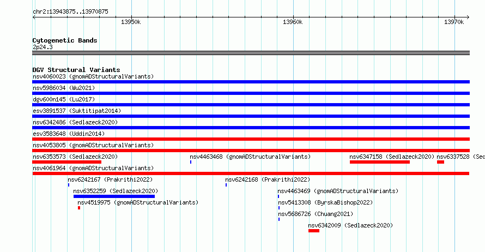Click the nsv6353573 (Sedlazeck2020) label

coord(75,157)
